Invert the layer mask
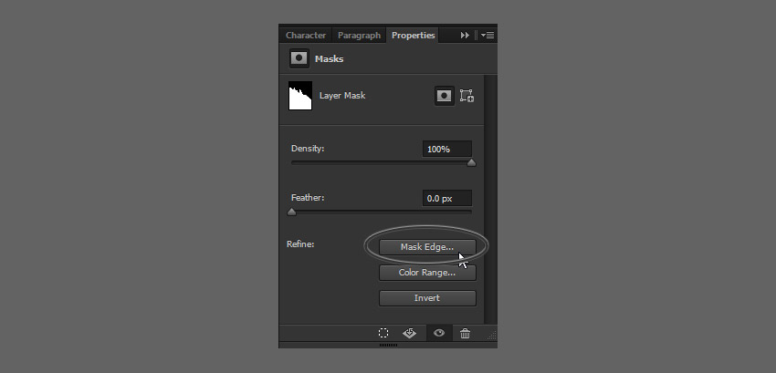Screen dimensions: 776x373 (427, 298)
